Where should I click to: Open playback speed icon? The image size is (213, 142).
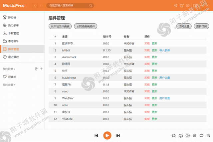tap(181, 136)
